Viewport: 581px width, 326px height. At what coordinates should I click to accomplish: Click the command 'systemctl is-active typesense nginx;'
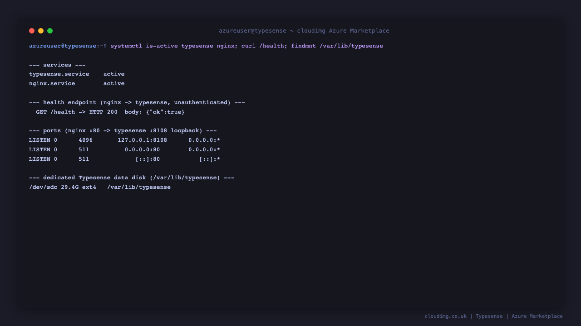point(174,46)
